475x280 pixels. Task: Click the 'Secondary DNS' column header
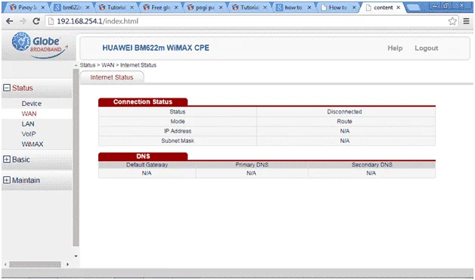(x=371, y=165)
